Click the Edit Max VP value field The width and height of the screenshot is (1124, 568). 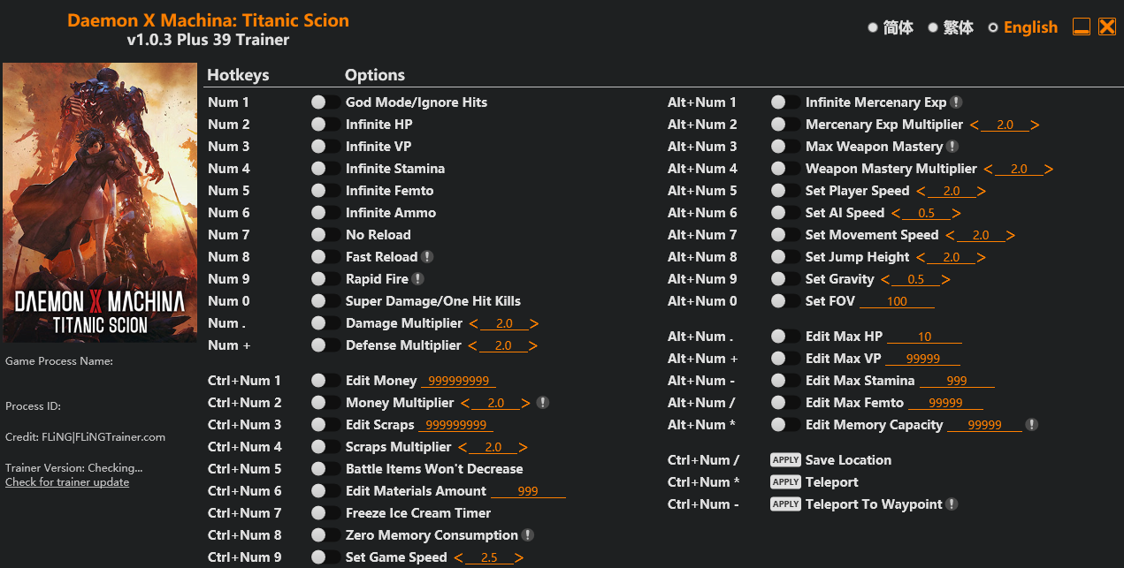point(923,359)
